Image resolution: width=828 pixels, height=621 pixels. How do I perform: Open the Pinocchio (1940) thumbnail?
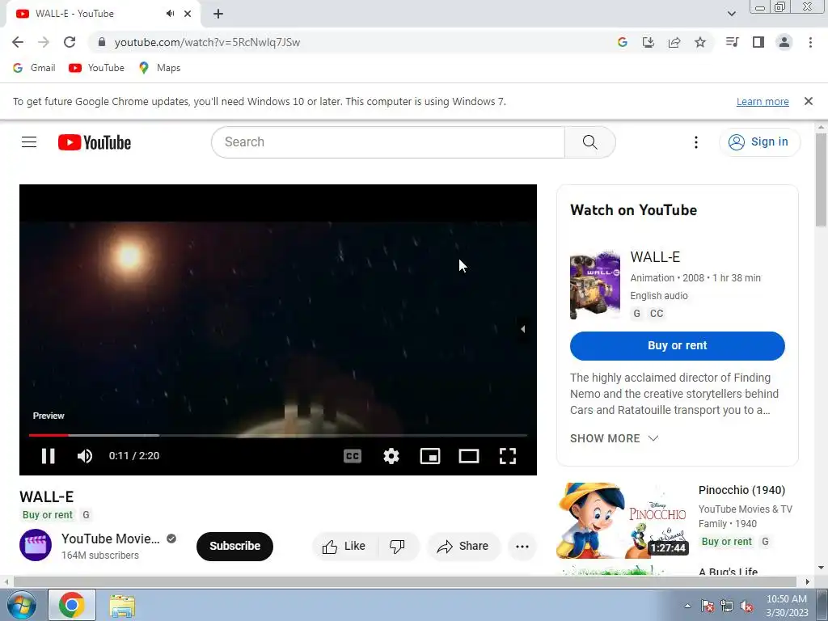(622, 521)
